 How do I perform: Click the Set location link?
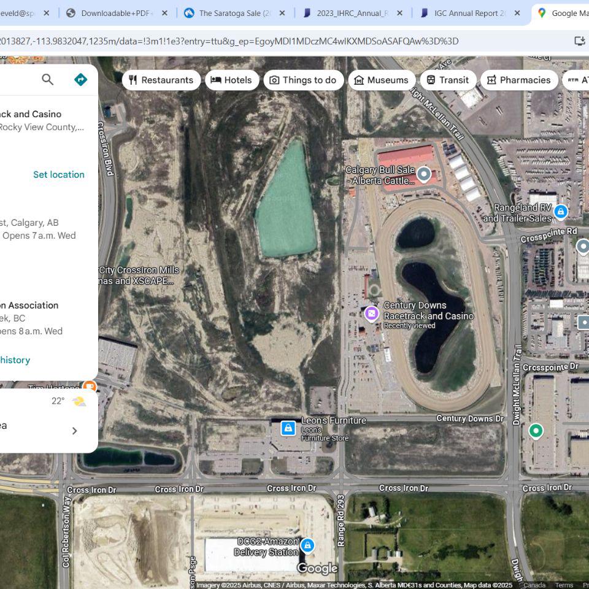click(59, 174)
